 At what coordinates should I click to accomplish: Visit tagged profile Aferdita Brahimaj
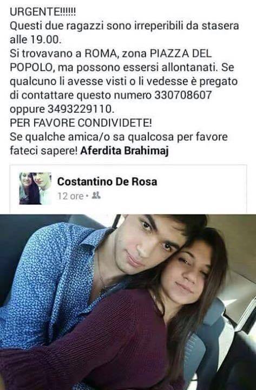124,151
